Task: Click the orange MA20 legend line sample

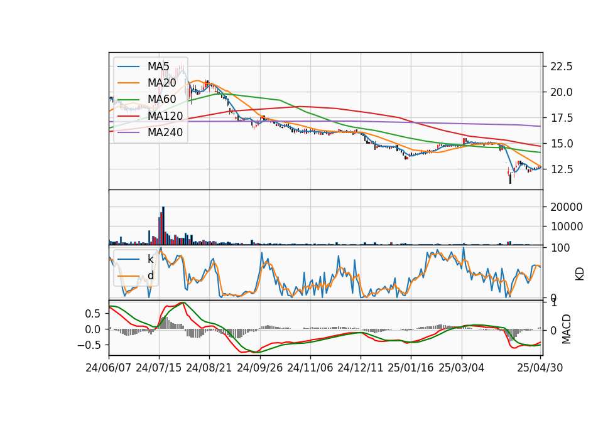Action: (128, 83)
